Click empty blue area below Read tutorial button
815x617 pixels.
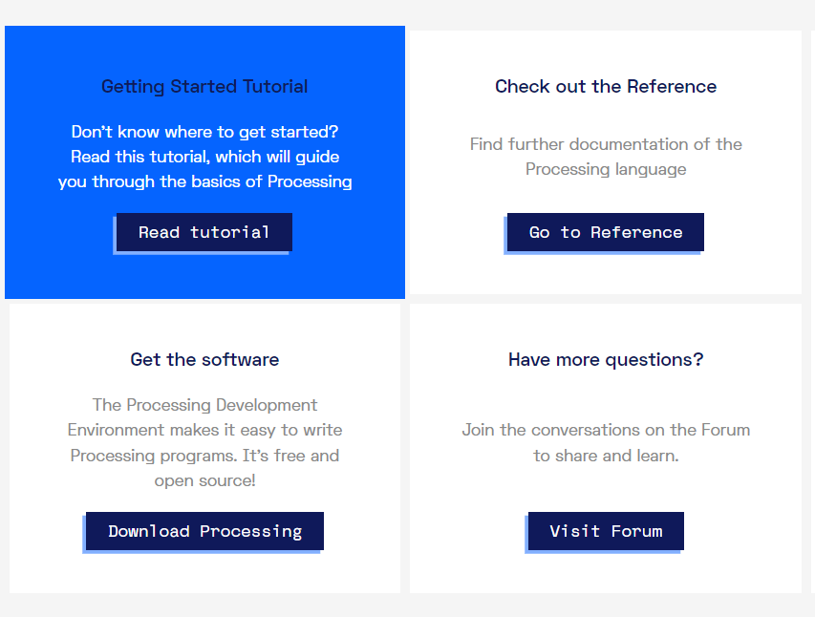pos(204,277)
